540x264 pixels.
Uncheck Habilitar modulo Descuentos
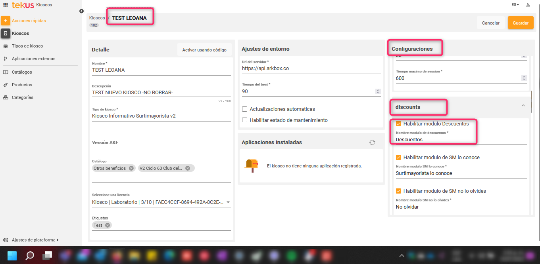(398, 124)
